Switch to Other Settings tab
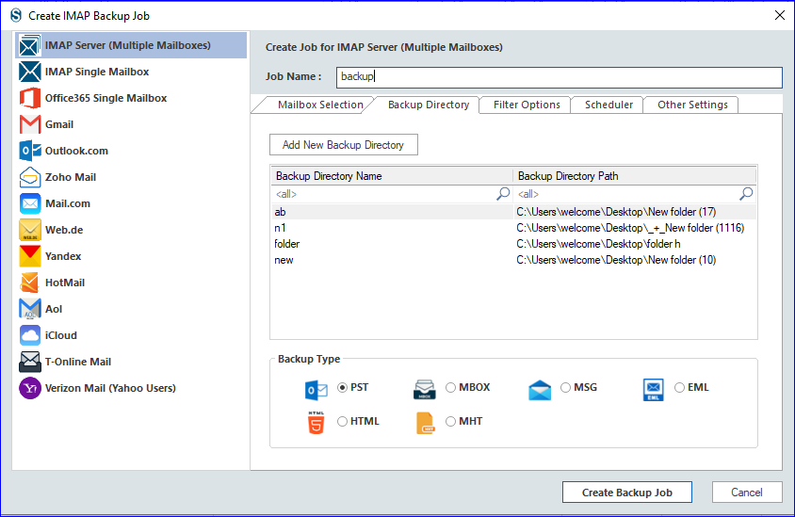Image resolution: width=795 pixels, height=517 pixels. (692, 105)
